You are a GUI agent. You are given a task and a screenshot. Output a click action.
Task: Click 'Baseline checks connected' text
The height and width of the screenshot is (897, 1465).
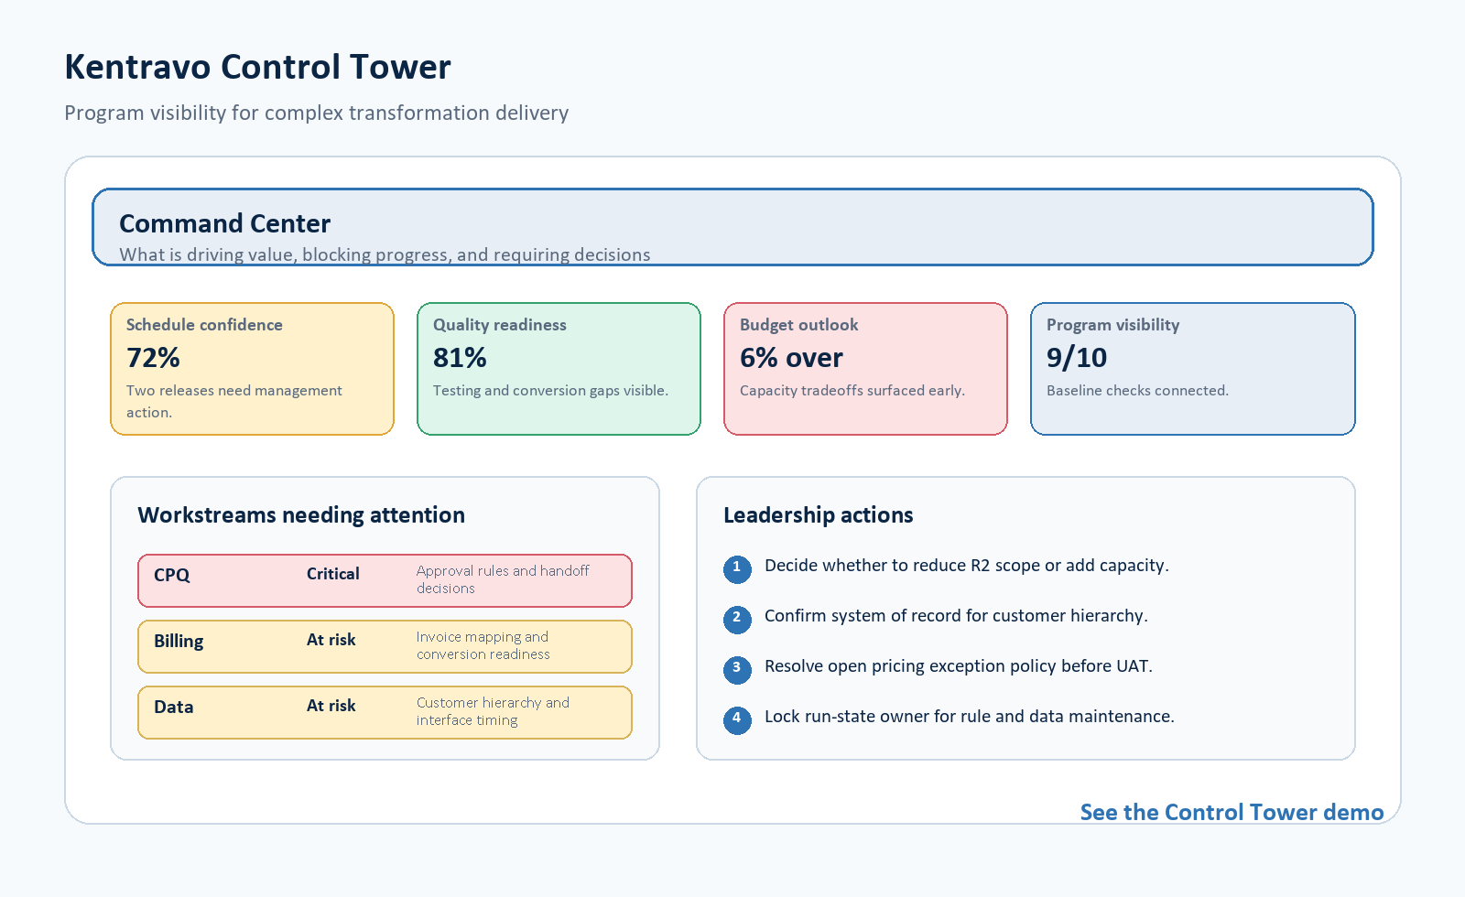tap(1137, 391)
